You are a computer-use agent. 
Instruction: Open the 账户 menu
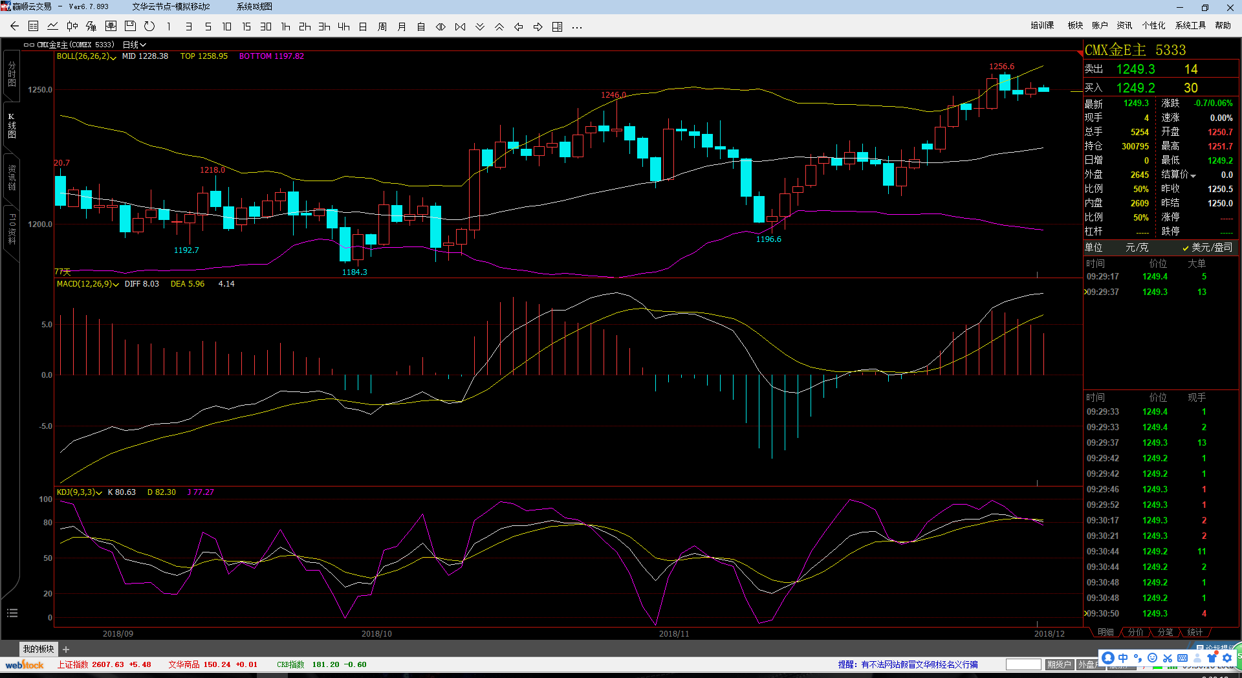point(1100,25)
